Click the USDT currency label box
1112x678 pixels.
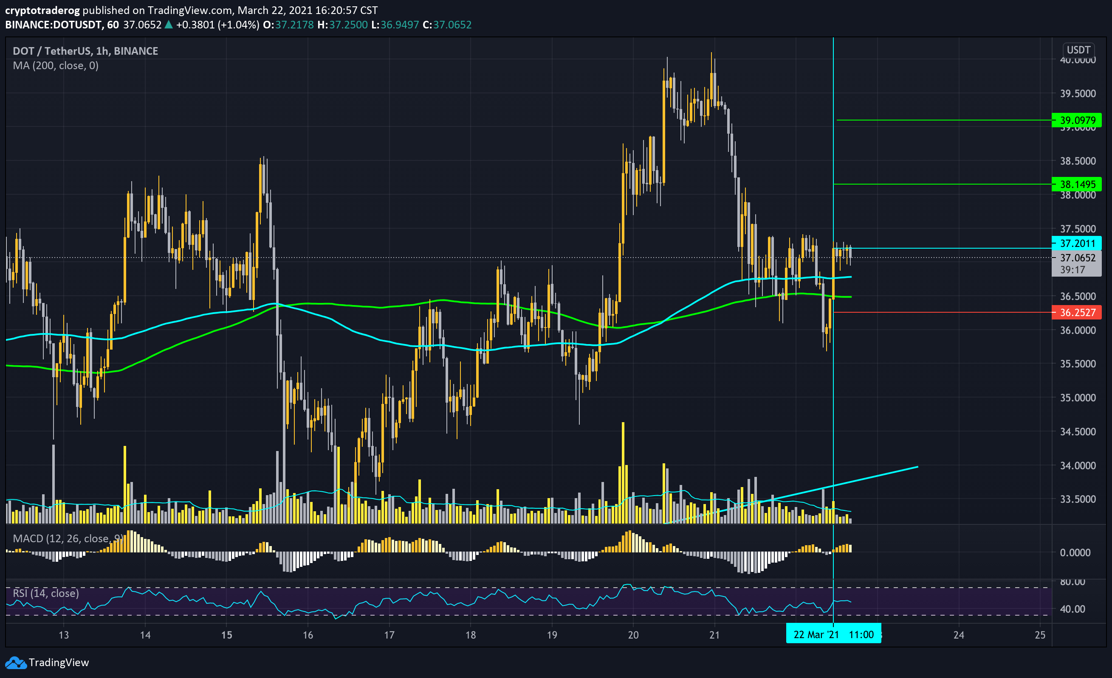pyautogui.click(x=1078, y=50)
